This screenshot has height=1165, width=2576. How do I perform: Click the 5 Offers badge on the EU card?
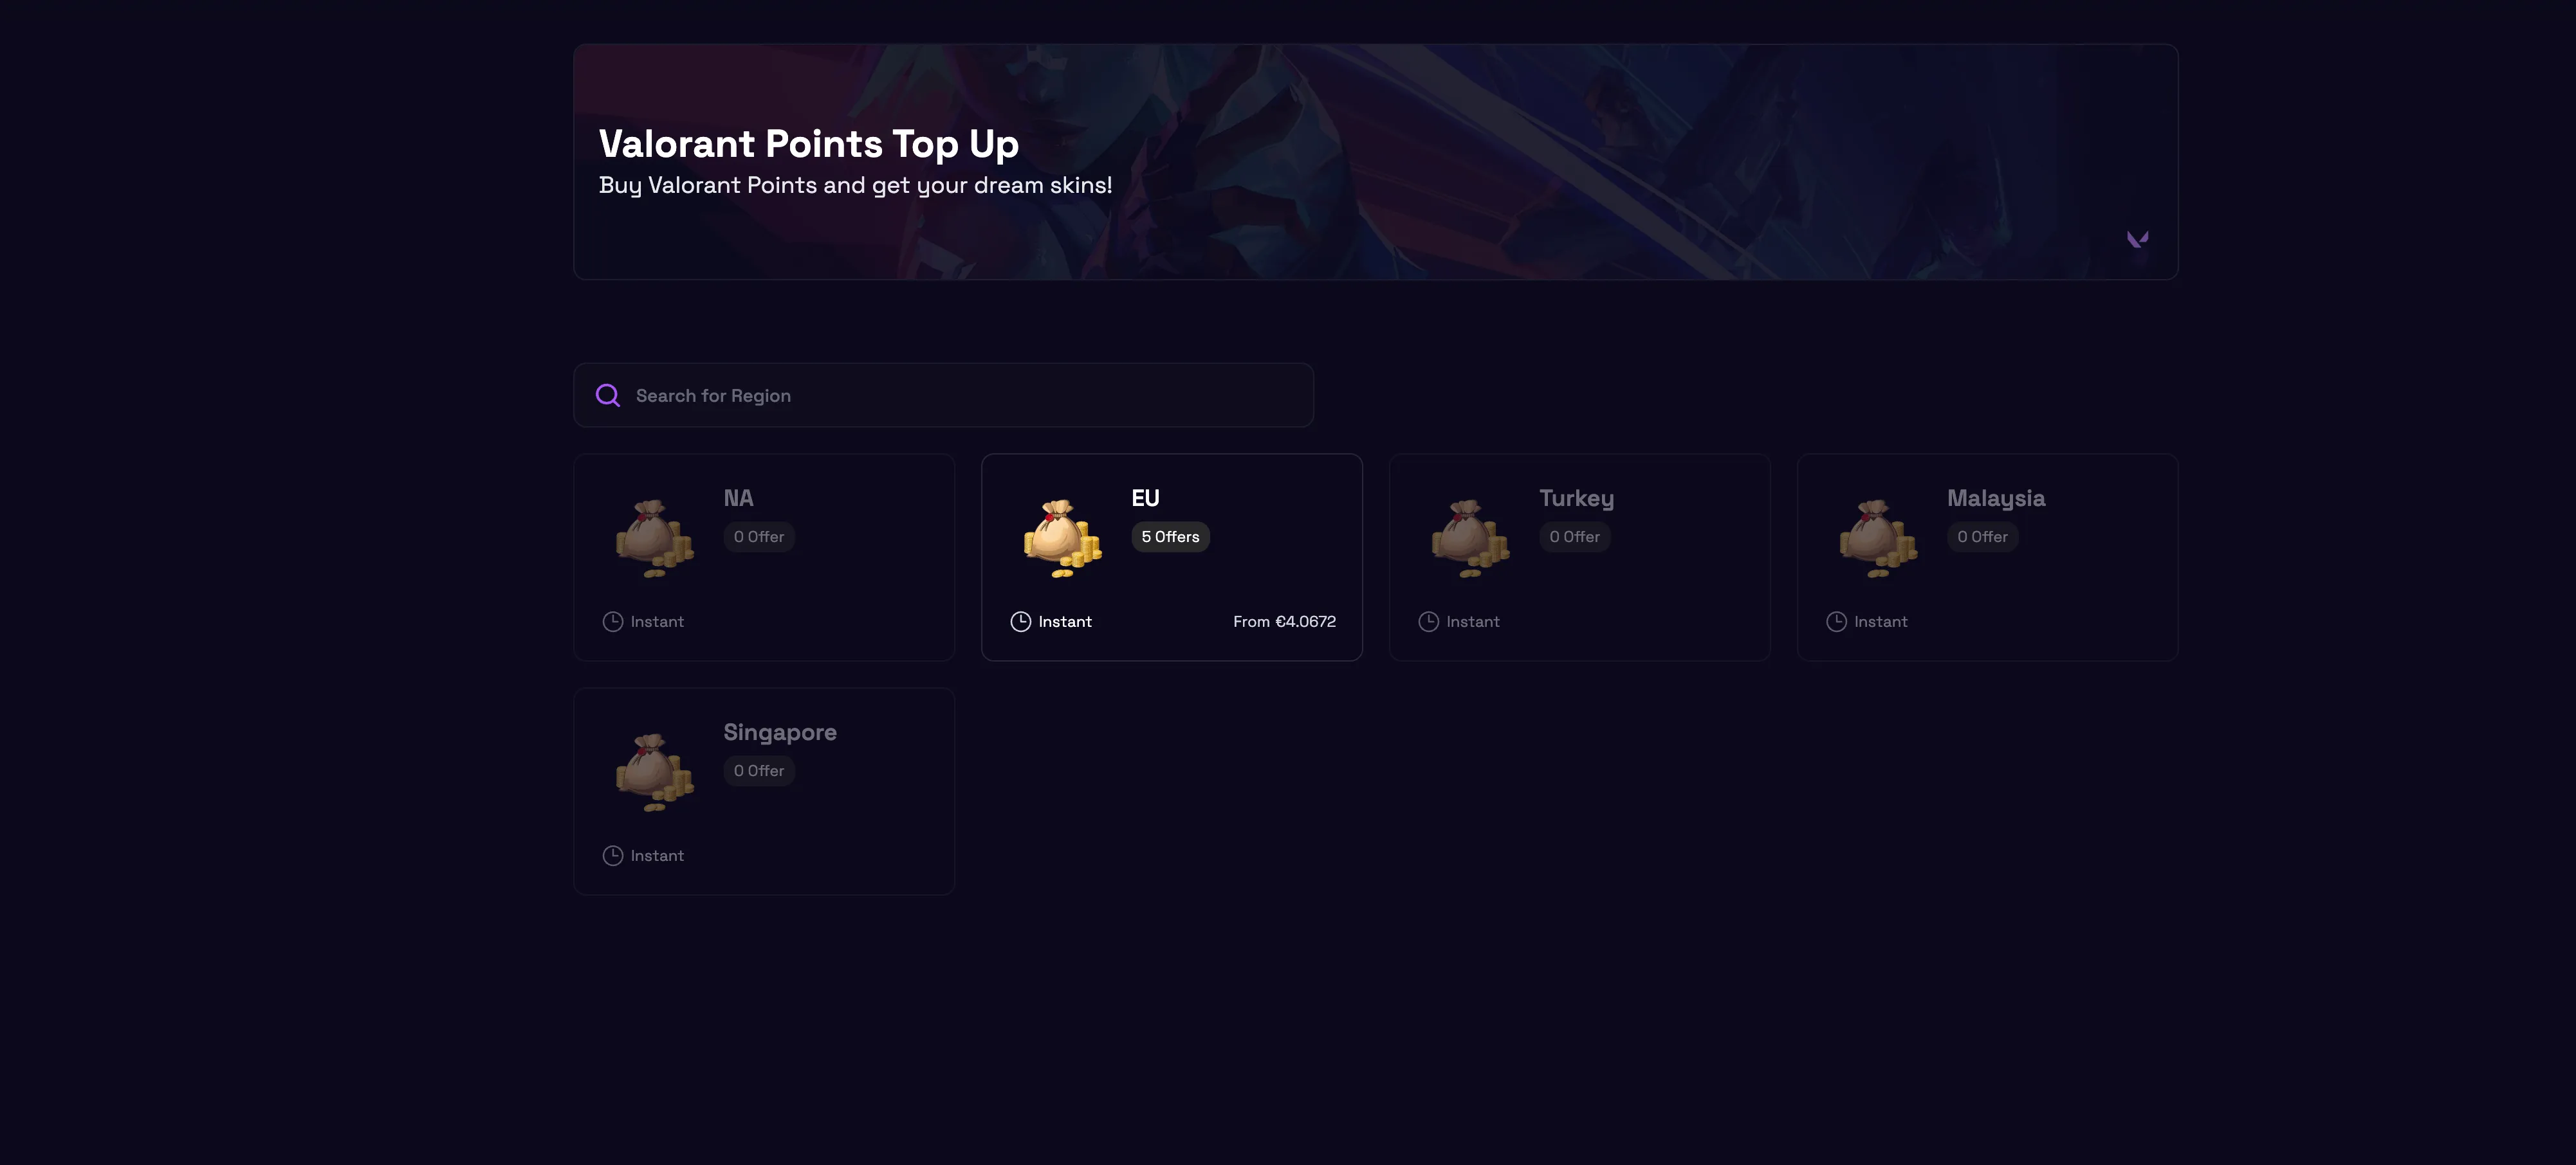point(1169,537)
